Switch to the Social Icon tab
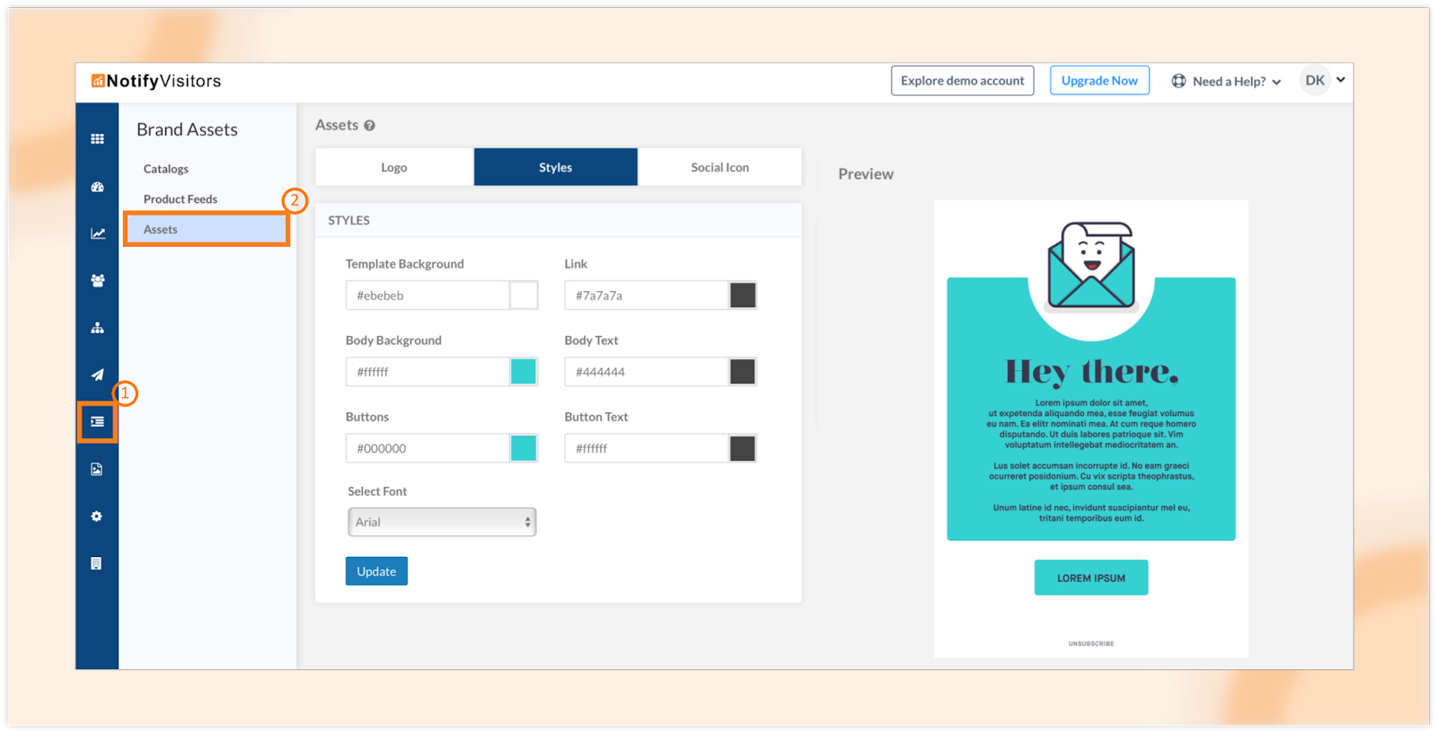Image resolution: width=1437 pixels, height=733 pixels. click(719, 167)
